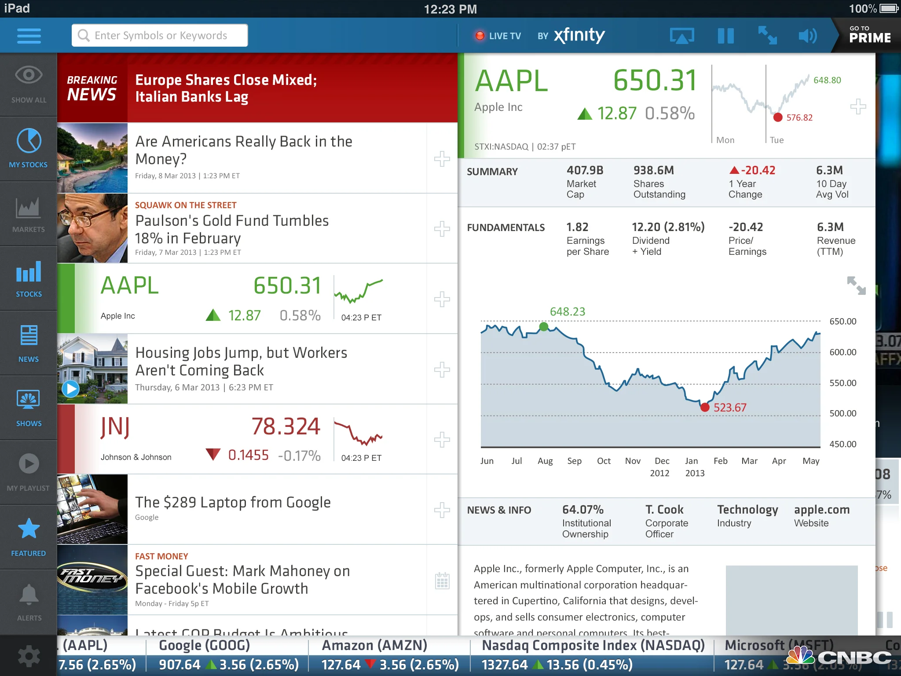Click the 12:23 PM status clock

click(x=450, y=9)
